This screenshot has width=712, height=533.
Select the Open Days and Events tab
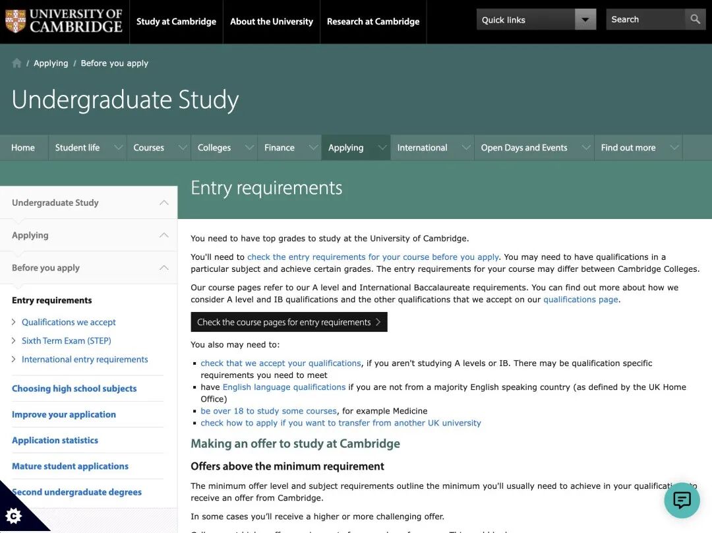point(524,147)
